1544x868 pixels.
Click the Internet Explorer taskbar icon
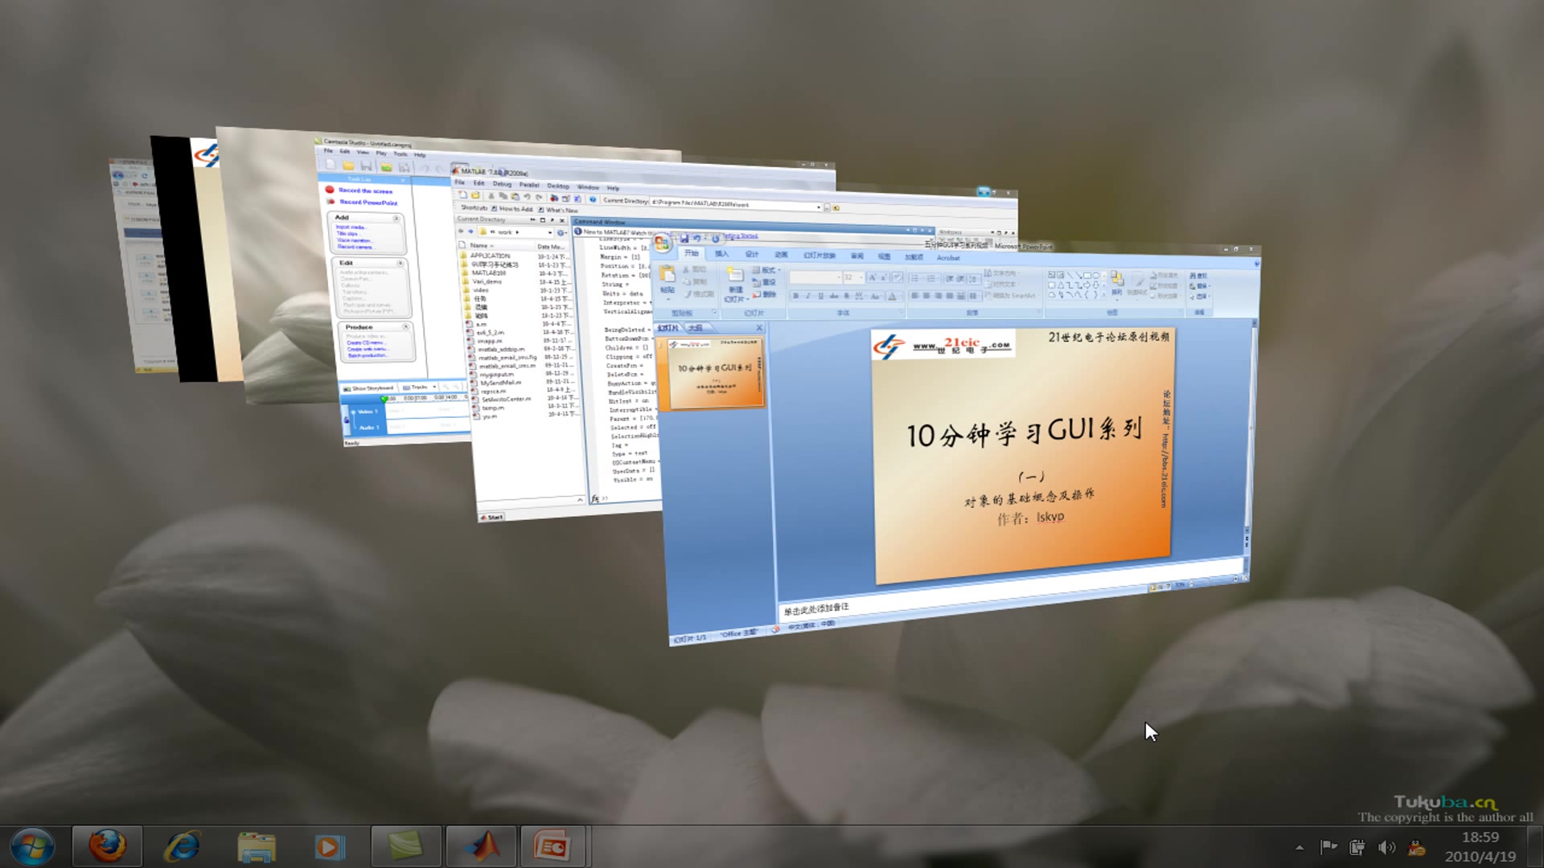pos(182,846)
